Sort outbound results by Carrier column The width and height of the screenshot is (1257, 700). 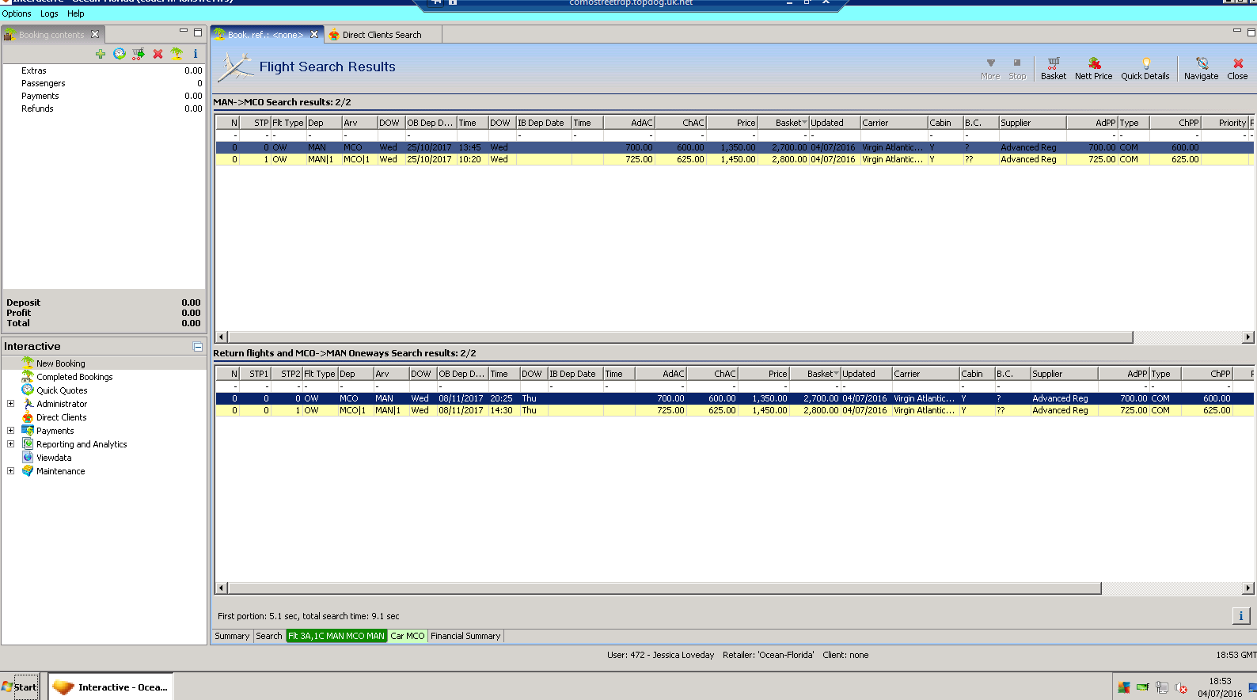tap(894, 123)
